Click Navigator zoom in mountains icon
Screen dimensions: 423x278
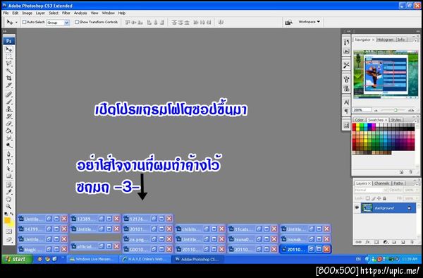tap(411, 110)
